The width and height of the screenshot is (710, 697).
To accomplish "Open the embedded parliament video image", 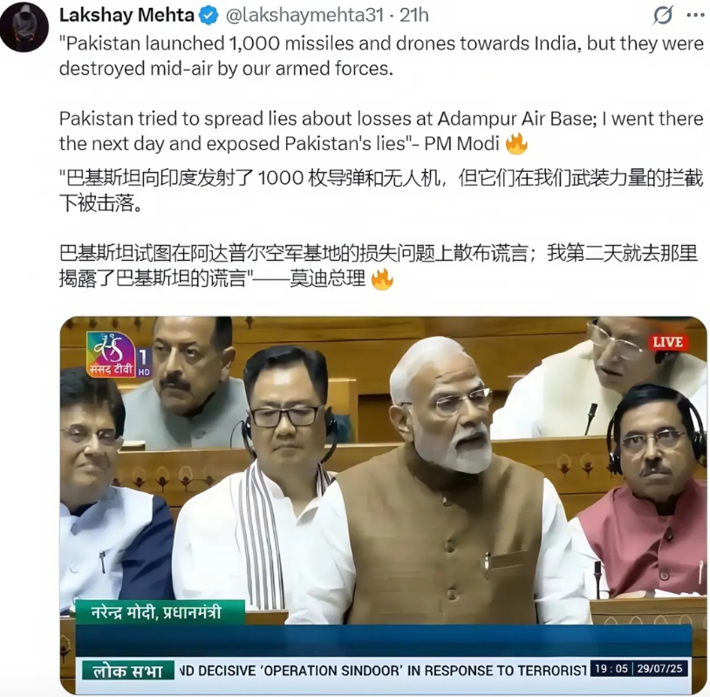I will 383,505.
